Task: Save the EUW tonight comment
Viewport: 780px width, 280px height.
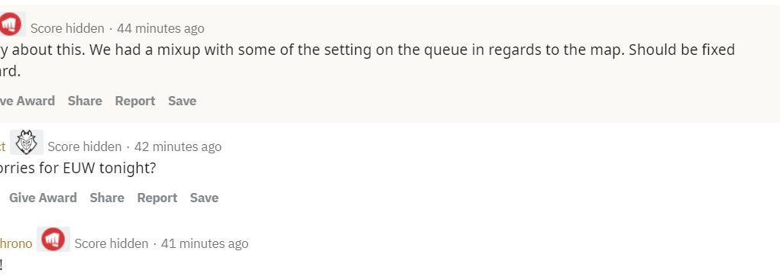Action: [204, 198]
